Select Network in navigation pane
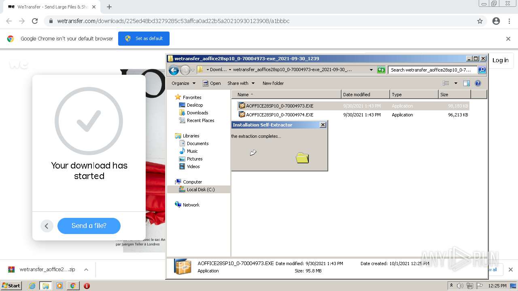This screenshot has width=518, height=291. point(187,205)
